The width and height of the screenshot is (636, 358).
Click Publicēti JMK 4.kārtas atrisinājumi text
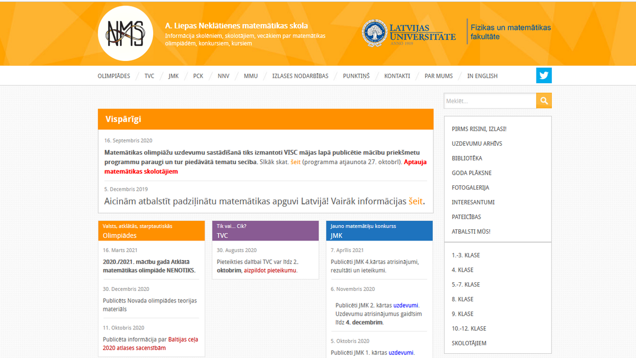[x=375, y=266]
